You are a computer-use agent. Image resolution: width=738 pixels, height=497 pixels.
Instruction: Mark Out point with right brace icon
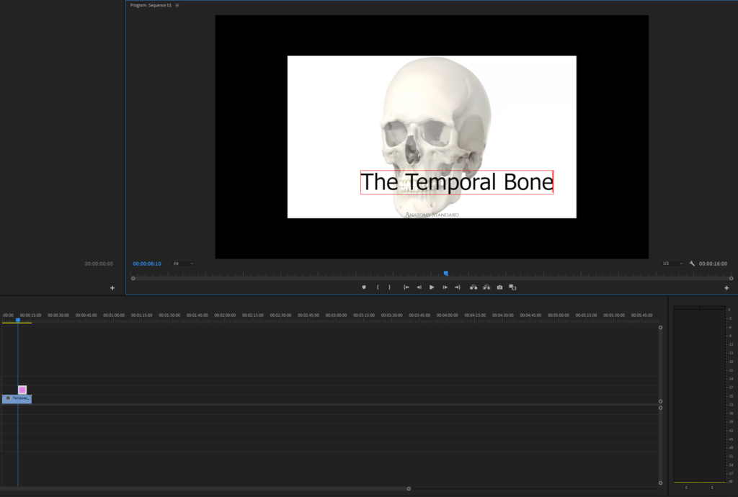389,287
